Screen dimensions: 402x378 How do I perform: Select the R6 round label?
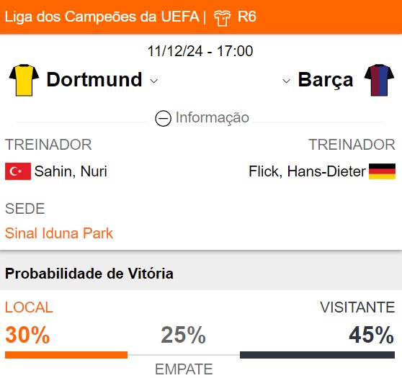(246, 17)
